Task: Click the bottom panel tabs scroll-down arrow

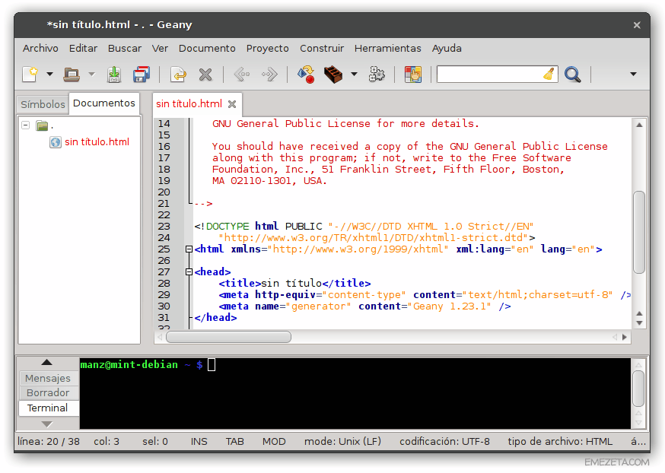Action: pos(46,424)
